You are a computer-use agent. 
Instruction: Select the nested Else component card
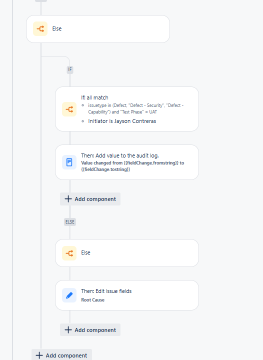click(x=127, y=253)
